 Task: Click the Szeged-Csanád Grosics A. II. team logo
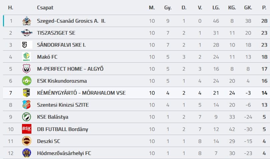(26, 21)
